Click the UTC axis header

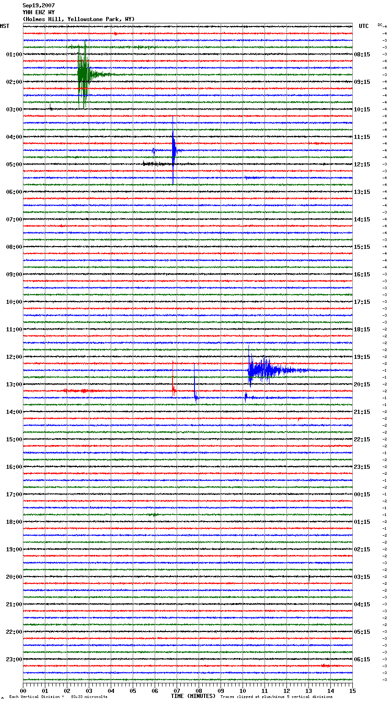click(364, 26)
